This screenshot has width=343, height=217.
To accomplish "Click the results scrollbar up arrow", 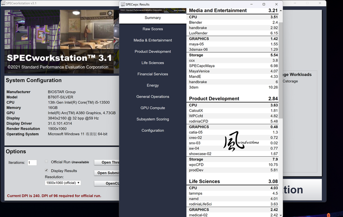I will tap(281, 10).
